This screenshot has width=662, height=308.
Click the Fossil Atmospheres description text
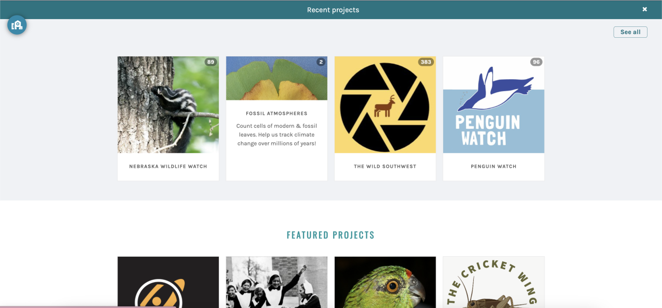[x=277, y=135]
